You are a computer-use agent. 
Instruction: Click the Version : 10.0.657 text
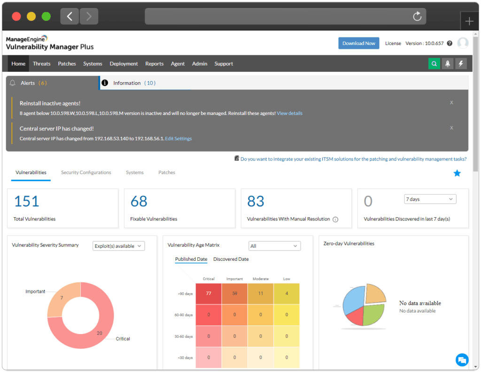click(425, 43)
